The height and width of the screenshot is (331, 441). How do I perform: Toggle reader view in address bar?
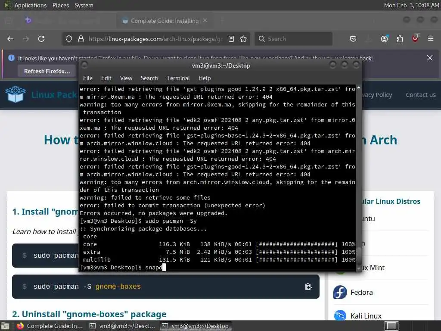tap(231, 39)
